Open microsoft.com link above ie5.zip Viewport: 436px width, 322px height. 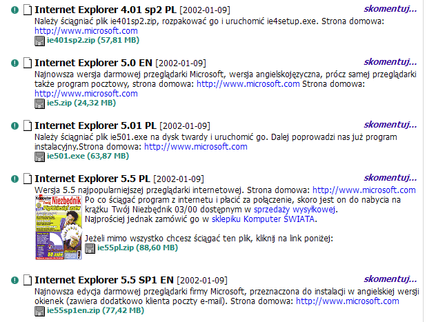(86, 94)
